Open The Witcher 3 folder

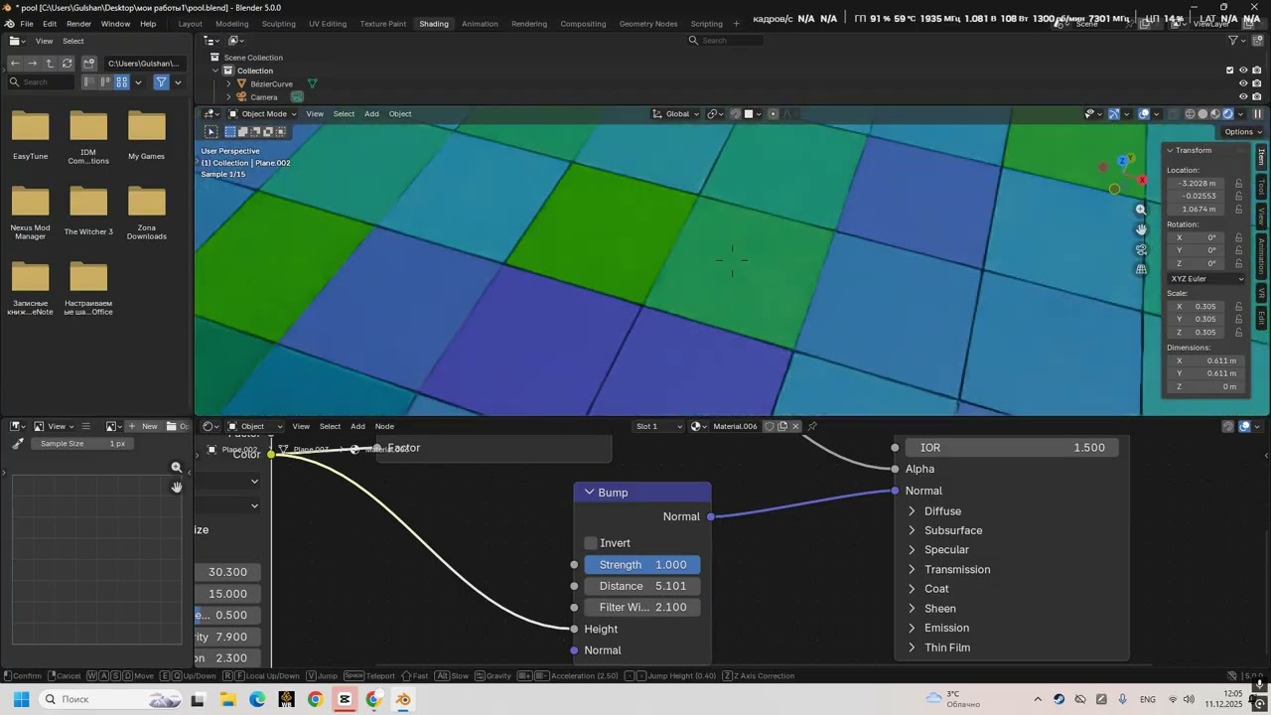(88, 211)
